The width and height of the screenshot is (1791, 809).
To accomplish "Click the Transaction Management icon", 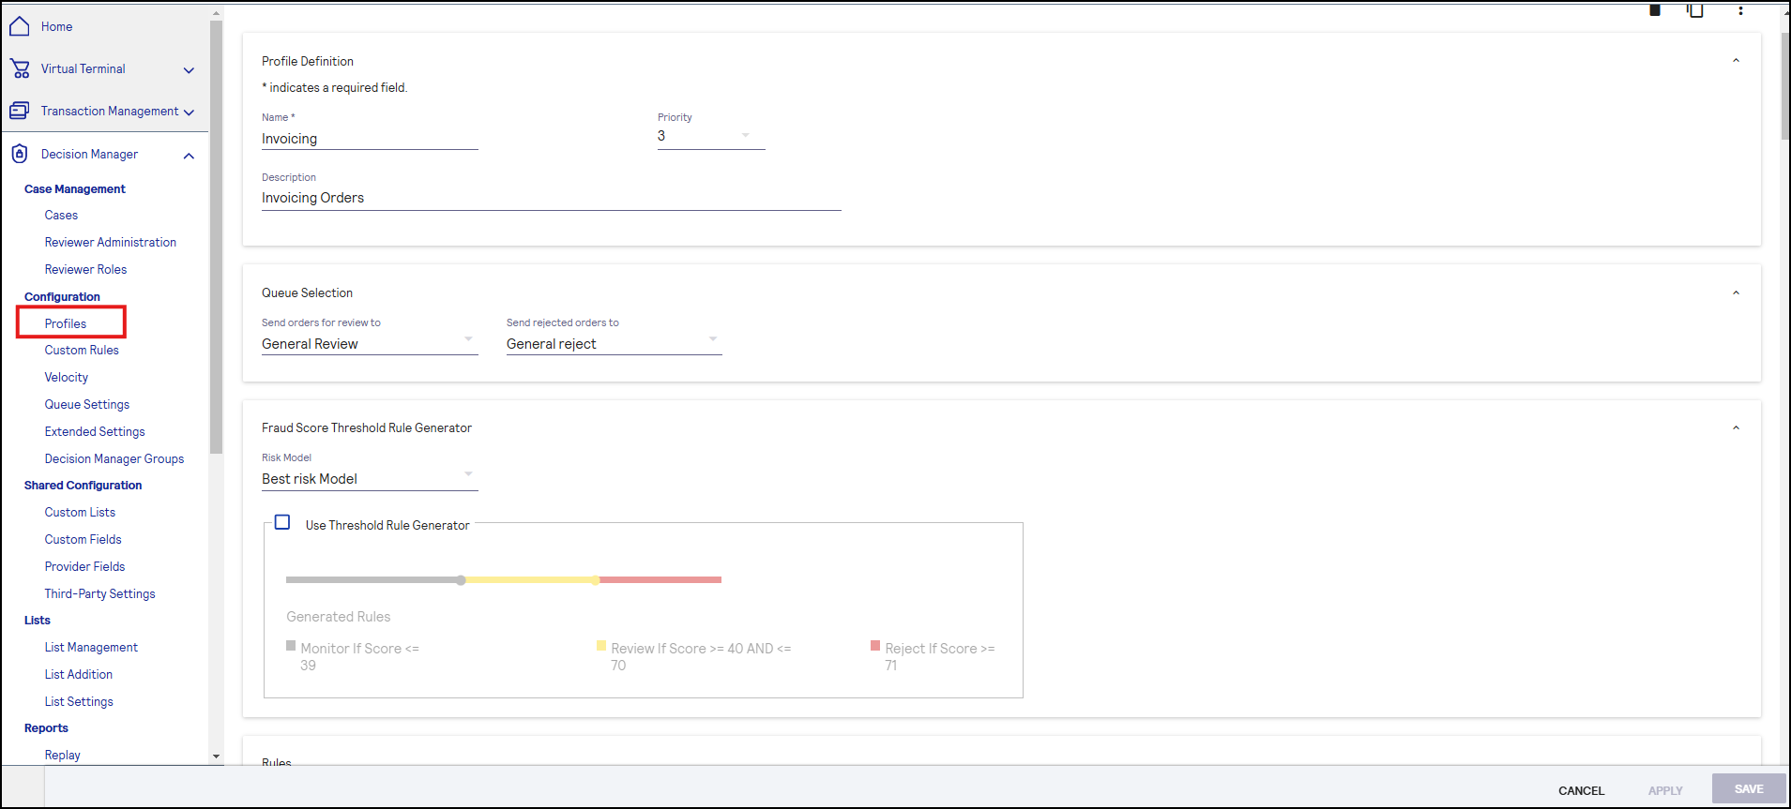I will [20, 111].
